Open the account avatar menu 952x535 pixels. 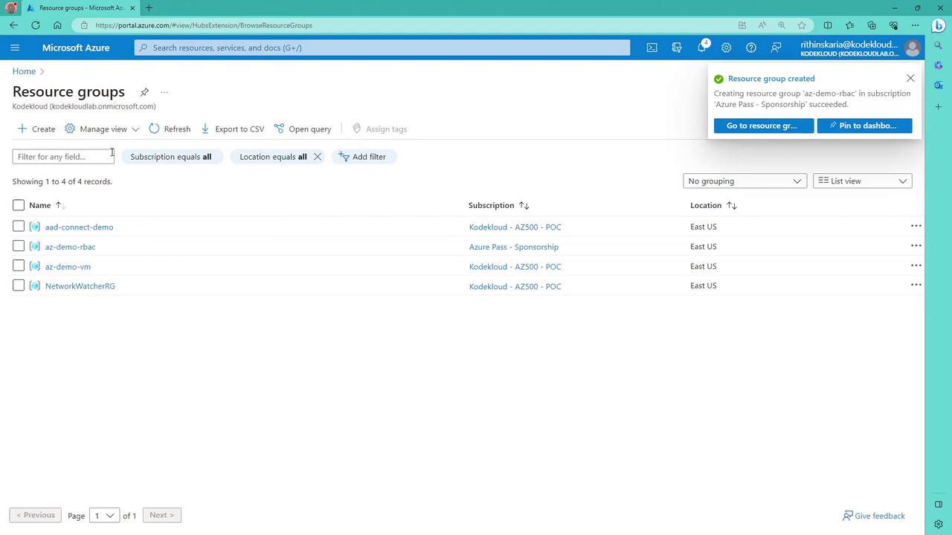pos(911,48)
